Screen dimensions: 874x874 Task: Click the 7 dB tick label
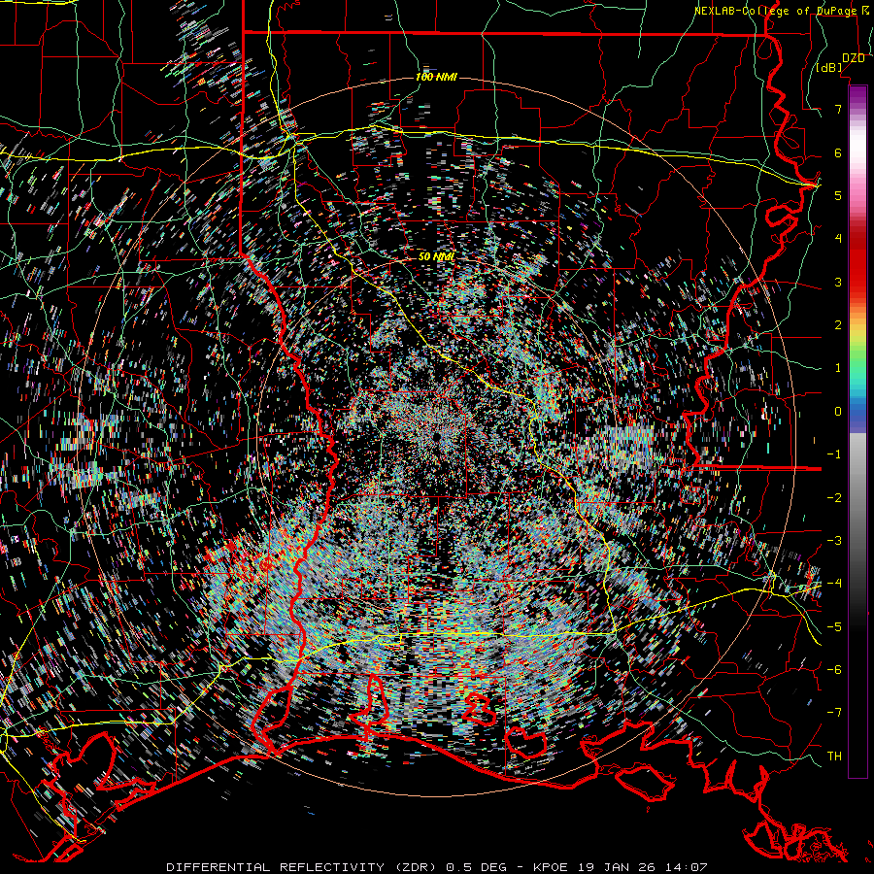coord(838,109)
